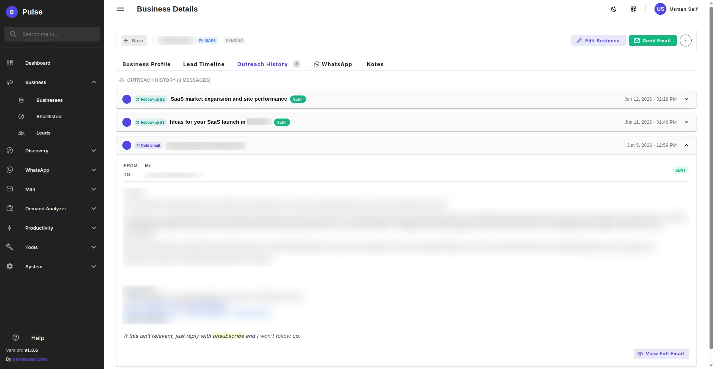
Task: Click the hamburger menu icon
Action: point(120,9)
